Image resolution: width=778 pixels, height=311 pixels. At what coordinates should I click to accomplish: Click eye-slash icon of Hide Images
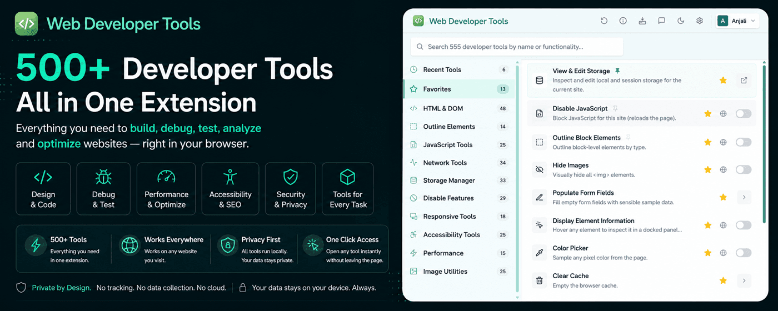[539, 169]
